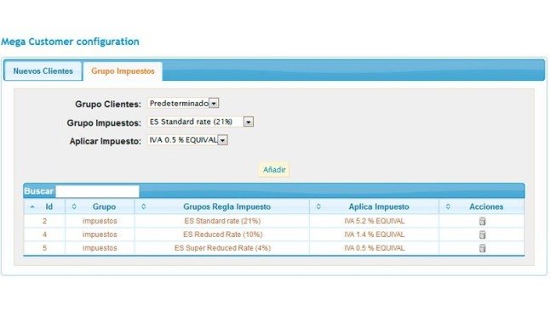The image size is (550, 311).
Task: Click the Añadir button
Action: 274,170
